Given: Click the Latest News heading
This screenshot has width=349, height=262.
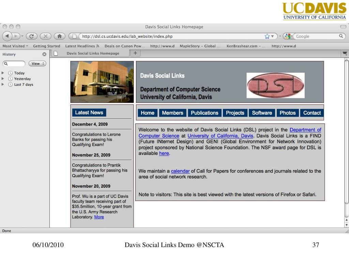Looking at the screenshot, I should [89, 113].
